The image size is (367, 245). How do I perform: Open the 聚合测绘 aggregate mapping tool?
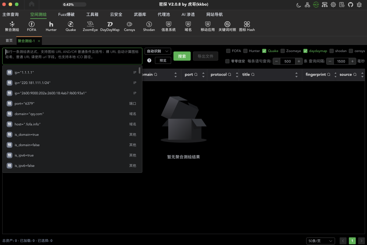(x=12, y=26)
